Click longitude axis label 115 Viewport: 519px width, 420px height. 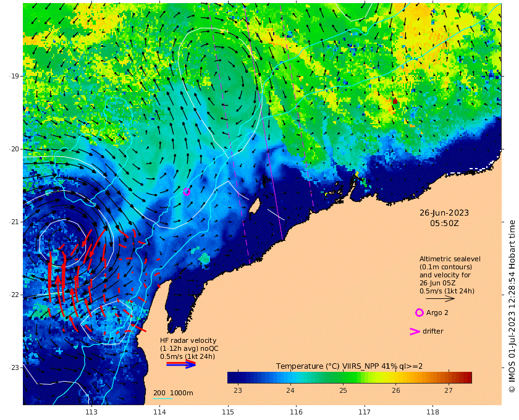coord(228,412)
